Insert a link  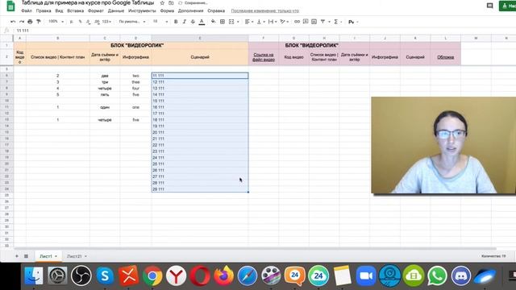(x=297, y=22)
